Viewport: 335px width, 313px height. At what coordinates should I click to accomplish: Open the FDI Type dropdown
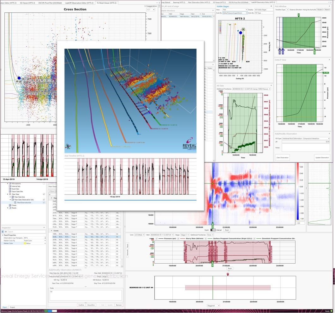306,139
